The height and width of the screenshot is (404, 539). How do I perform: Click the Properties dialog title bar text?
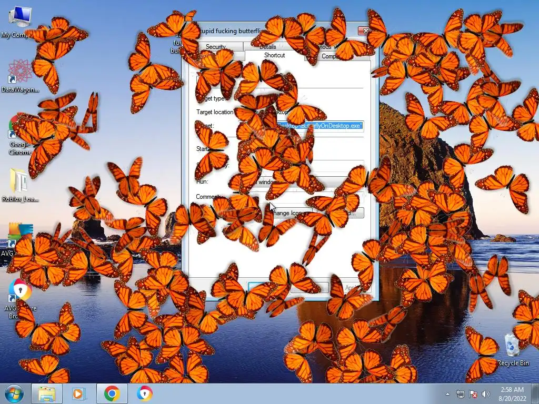(x=231, y=31)
